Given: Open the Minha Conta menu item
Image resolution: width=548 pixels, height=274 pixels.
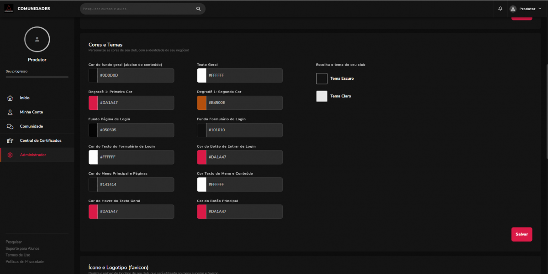Looking at the screenshot, I should 31,112.
